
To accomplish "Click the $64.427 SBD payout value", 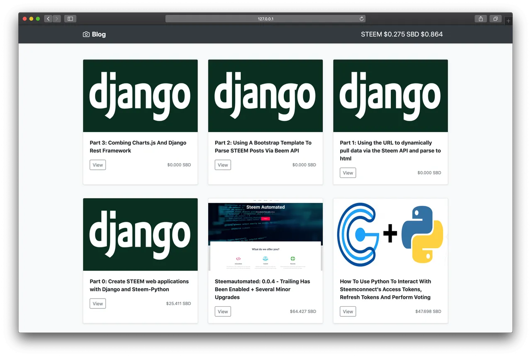I will pos(303,311).
